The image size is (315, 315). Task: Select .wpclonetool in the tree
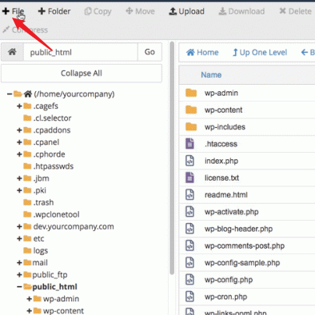click(56, 214)
